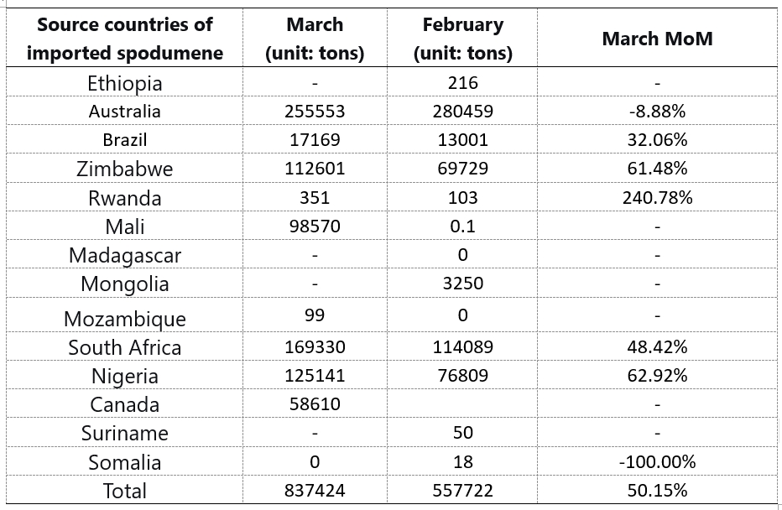Select Mali's March value 98570
The width and height of the screenshot is (782, 510).
tap(315, 226)
